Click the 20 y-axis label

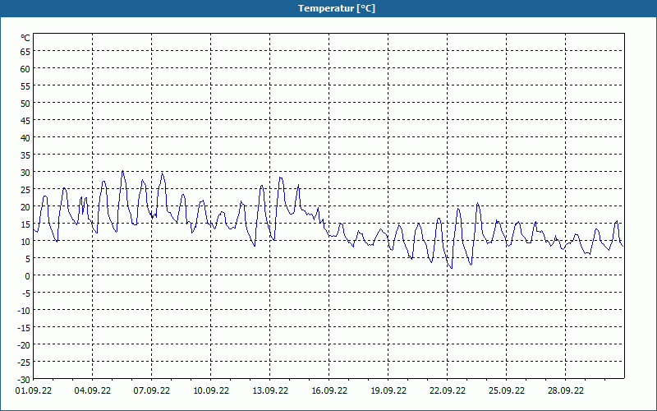(x=25, y=207)
